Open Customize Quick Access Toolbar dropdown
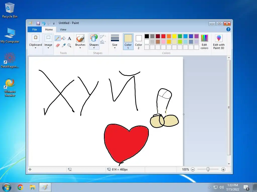This screenshot has width=257, height=192. [x=54, y=24]
